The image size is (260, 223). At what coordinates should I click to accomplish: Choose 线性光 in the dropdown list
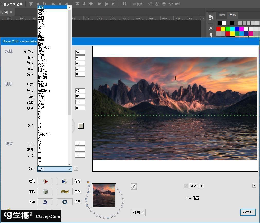coord(43,61)
